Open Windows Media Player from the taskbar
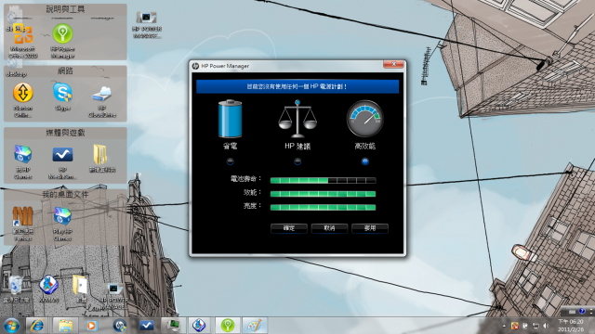The height and width of the screenshot is (334, 595). pyautogui.click(x=91, y=326)
